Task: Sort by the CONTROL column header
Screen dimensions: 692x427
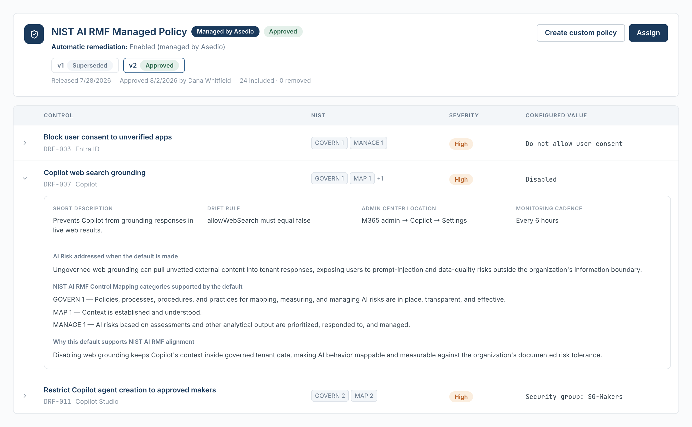Action: pos(58,115)
